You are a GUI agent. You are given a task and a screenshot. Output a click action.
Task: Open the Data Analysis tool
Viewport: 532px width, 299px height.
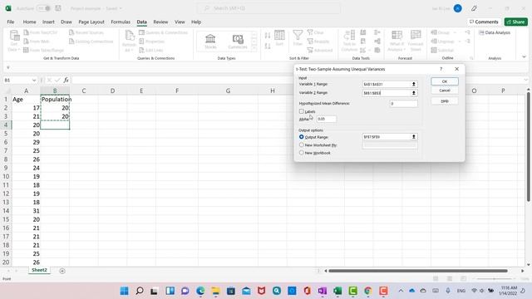click(495, 32)
